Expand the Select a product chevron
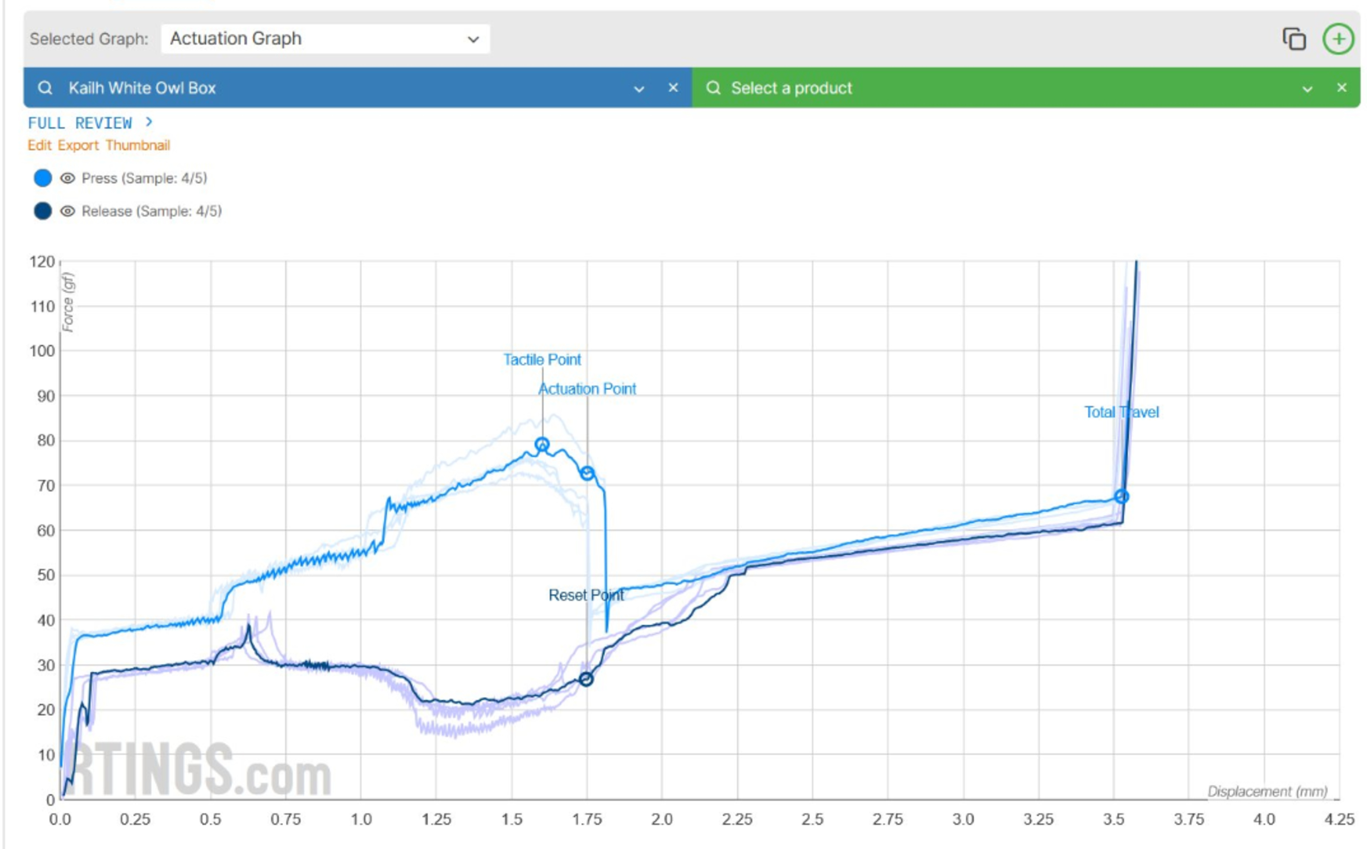Screen dimensions: 1367x849 (x=1307, y=89)
